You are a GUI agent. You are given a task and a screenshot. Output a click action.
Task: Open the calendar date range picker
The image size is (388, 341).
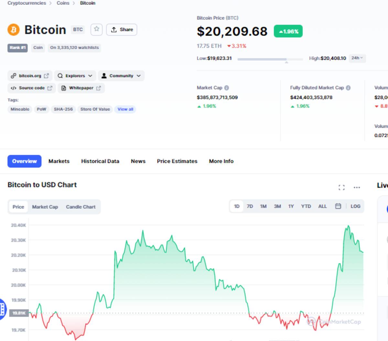[x=338, y=206]
